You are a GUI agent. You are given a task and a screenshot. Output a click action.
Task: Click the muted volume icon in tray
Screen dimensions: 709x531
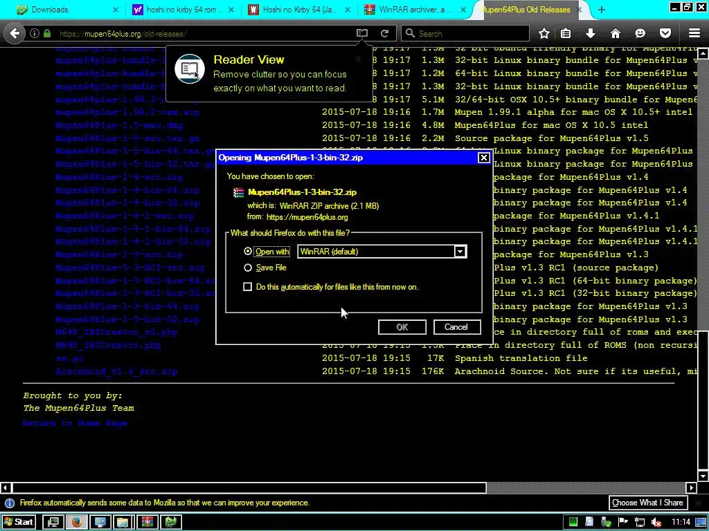coord(656,522)
